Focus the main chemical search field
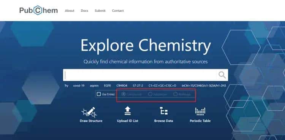Screen dimensions: 285x140 [x=139, y=75]
